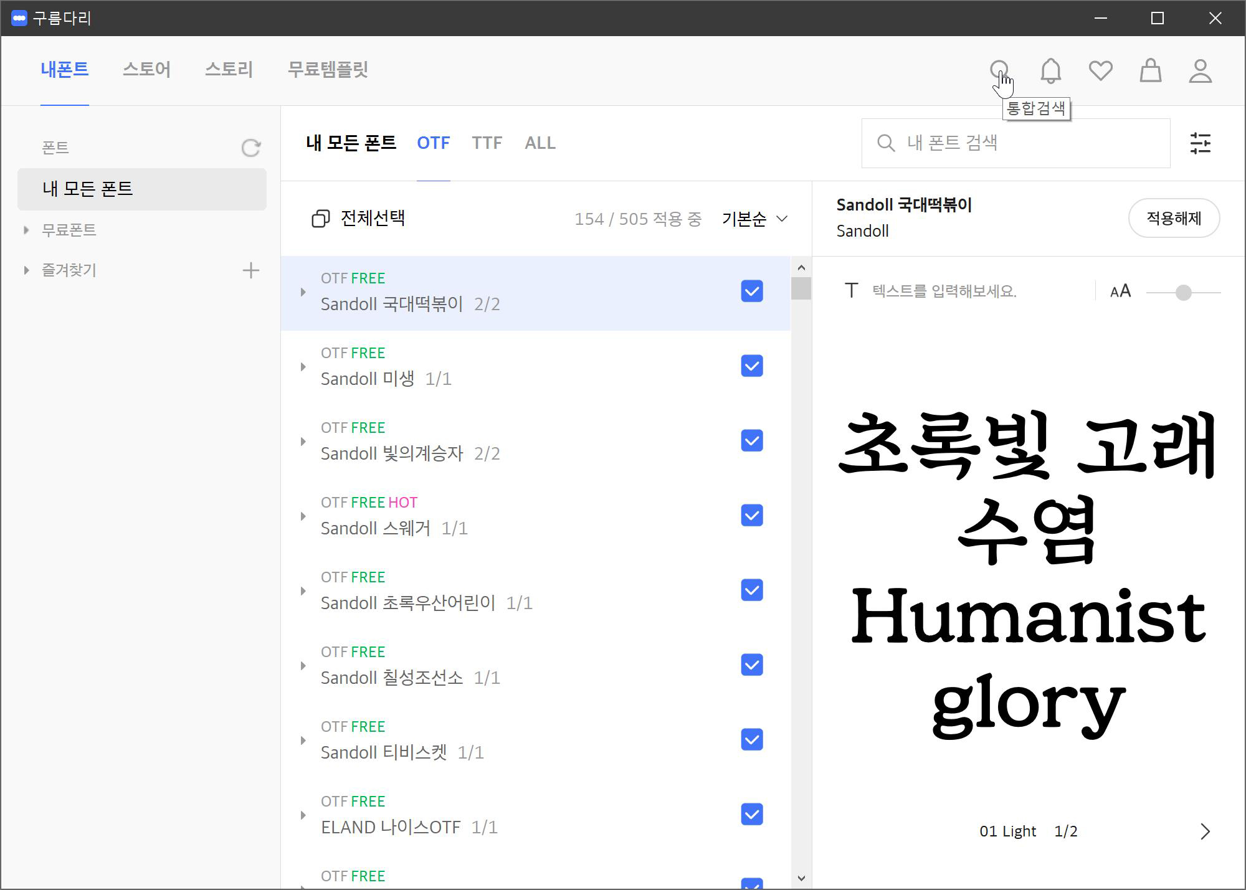
Task: Open the 기본순 sort dropdown
Action: click(x=754, y=219)
